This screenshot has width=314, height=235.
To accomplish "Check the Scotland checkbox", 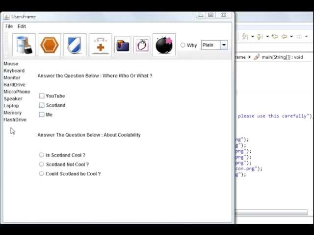I will [x=42, y=105].
